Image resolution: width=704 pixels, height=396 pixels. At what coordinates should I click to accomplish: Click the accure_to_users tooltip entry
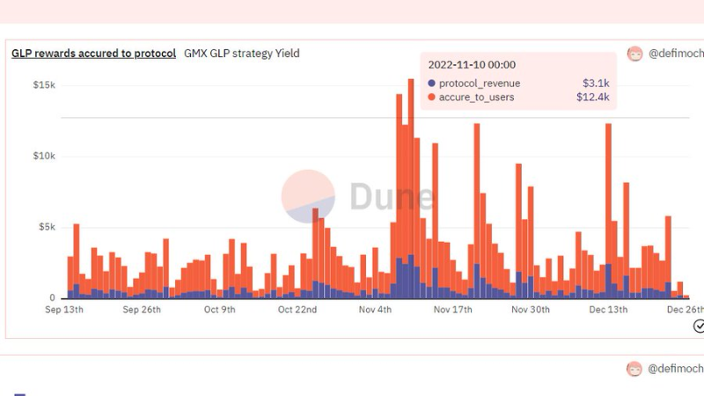click(x=518, y=97)
